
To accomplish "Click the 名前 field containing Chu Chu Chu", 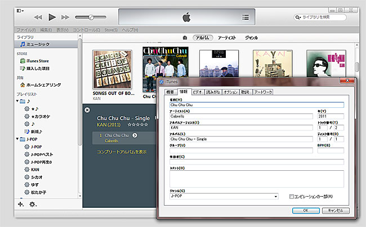I will [x=257, y=105].
